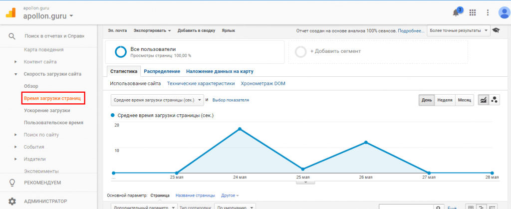Open Ускорение загрузки report

pos(47,111)
